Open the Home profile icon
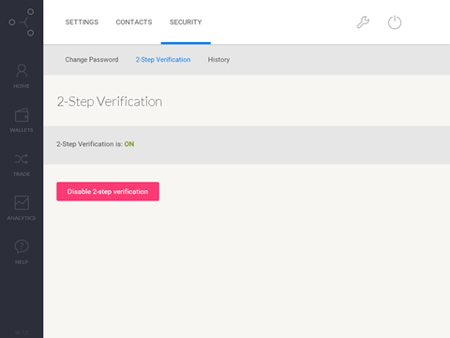This screenshot has height=338, width=450. coord(22,71)
